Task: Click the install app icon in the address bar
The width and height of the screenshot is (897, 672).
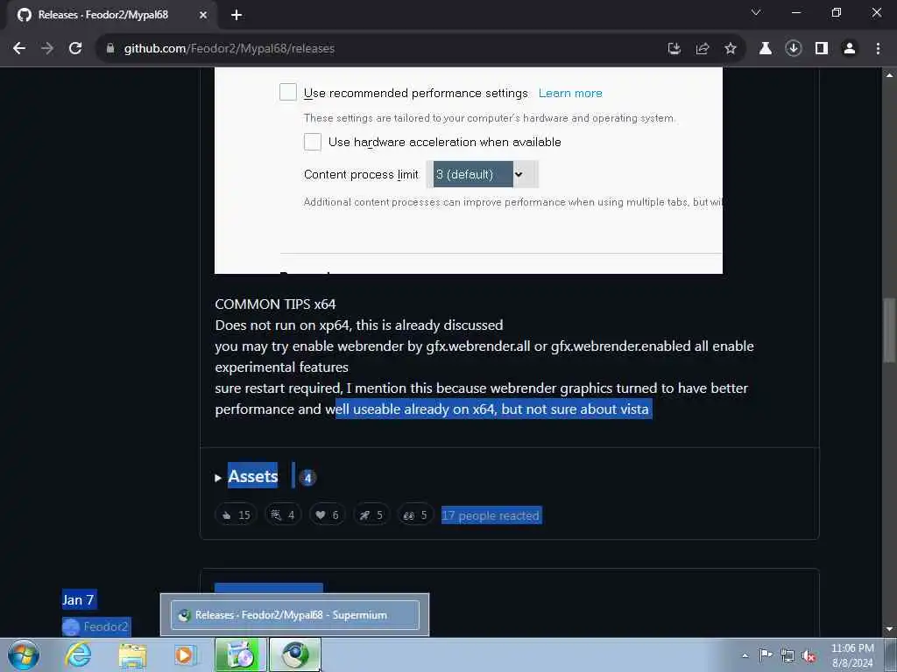Action: [675, 49]
